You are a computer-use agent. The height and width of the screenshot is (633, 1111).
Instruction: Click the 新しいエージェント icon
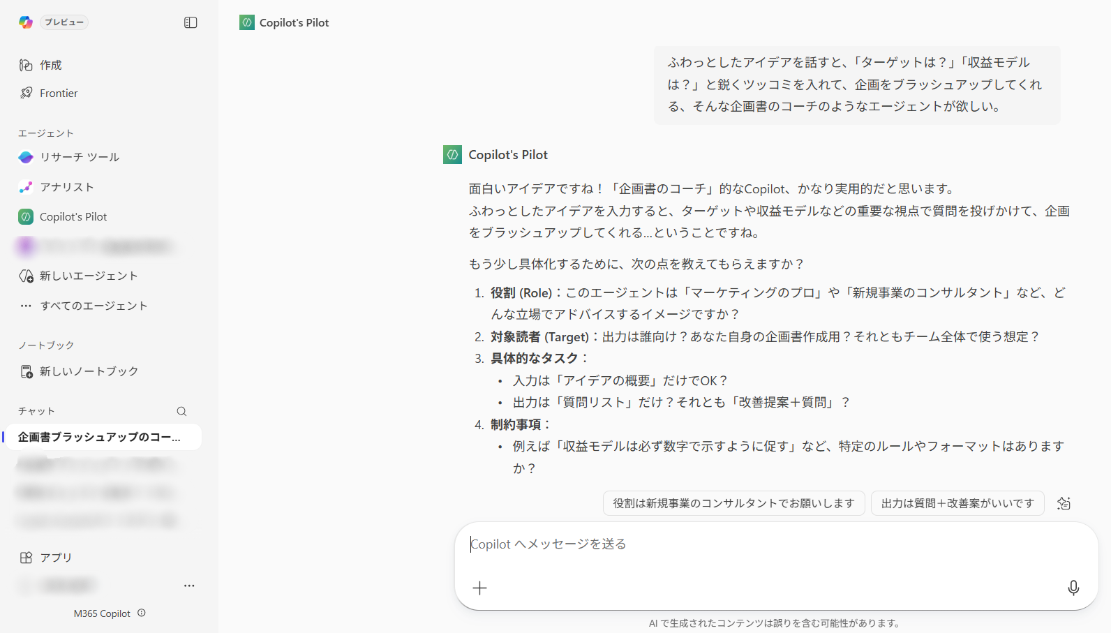point(26,276)
